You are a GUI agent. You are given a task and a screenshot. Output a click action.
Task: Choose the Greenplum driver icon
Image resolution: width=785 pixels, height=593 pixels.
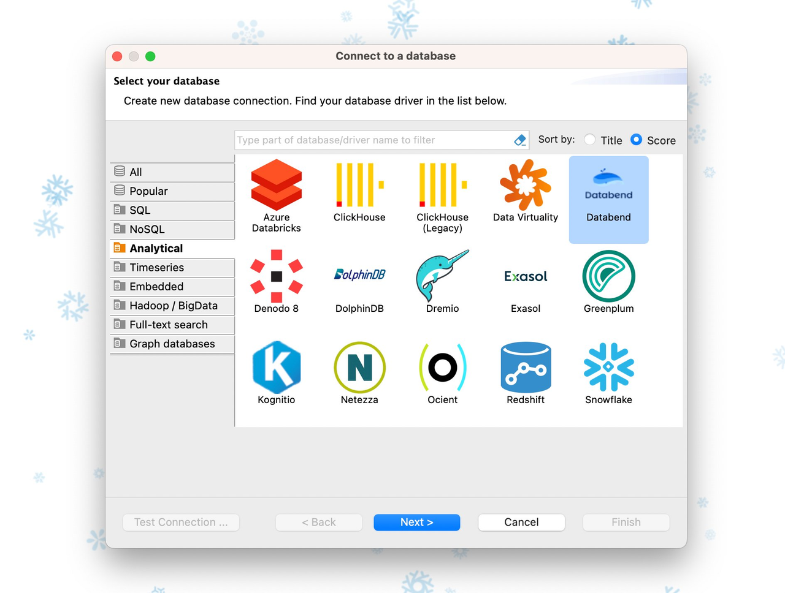coord(608,276)
